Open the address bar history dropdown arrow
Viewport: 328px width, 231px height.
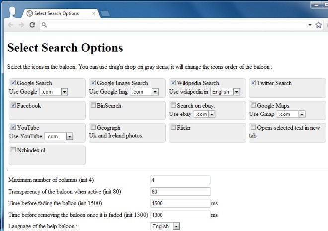click(310, 25)
